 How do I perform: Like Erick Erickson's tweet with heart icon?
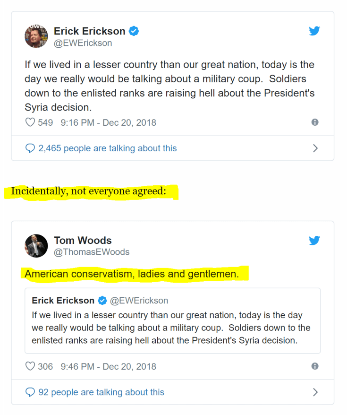click(x=30, y=122)
